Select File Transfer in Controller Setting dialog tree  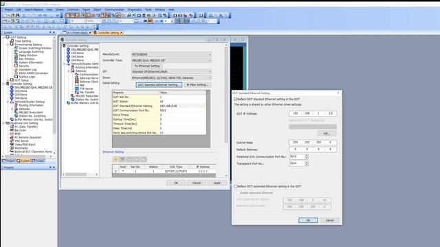(87, 92)
